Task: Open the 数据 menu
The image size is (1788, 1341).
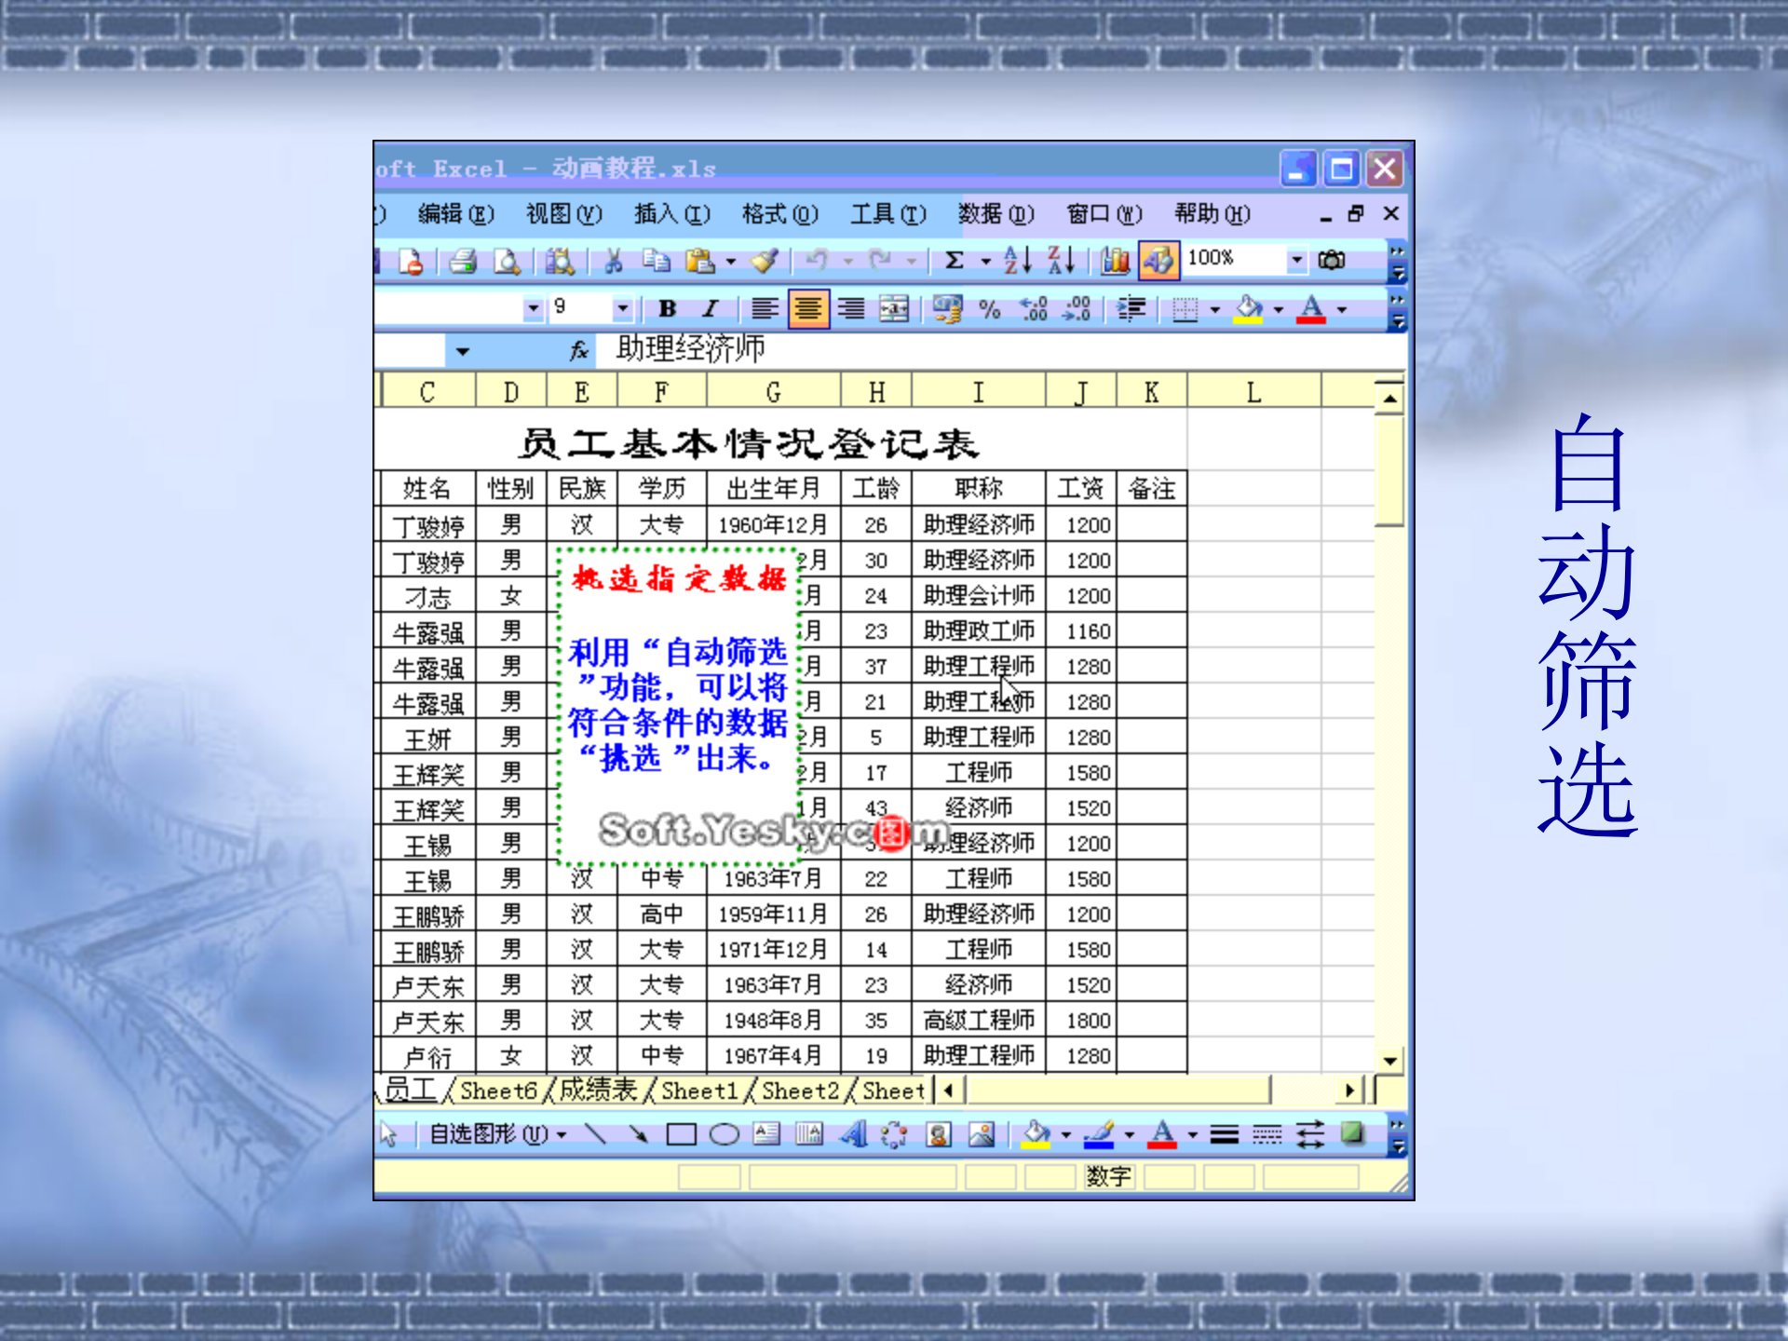Action: tap(994, 214)
